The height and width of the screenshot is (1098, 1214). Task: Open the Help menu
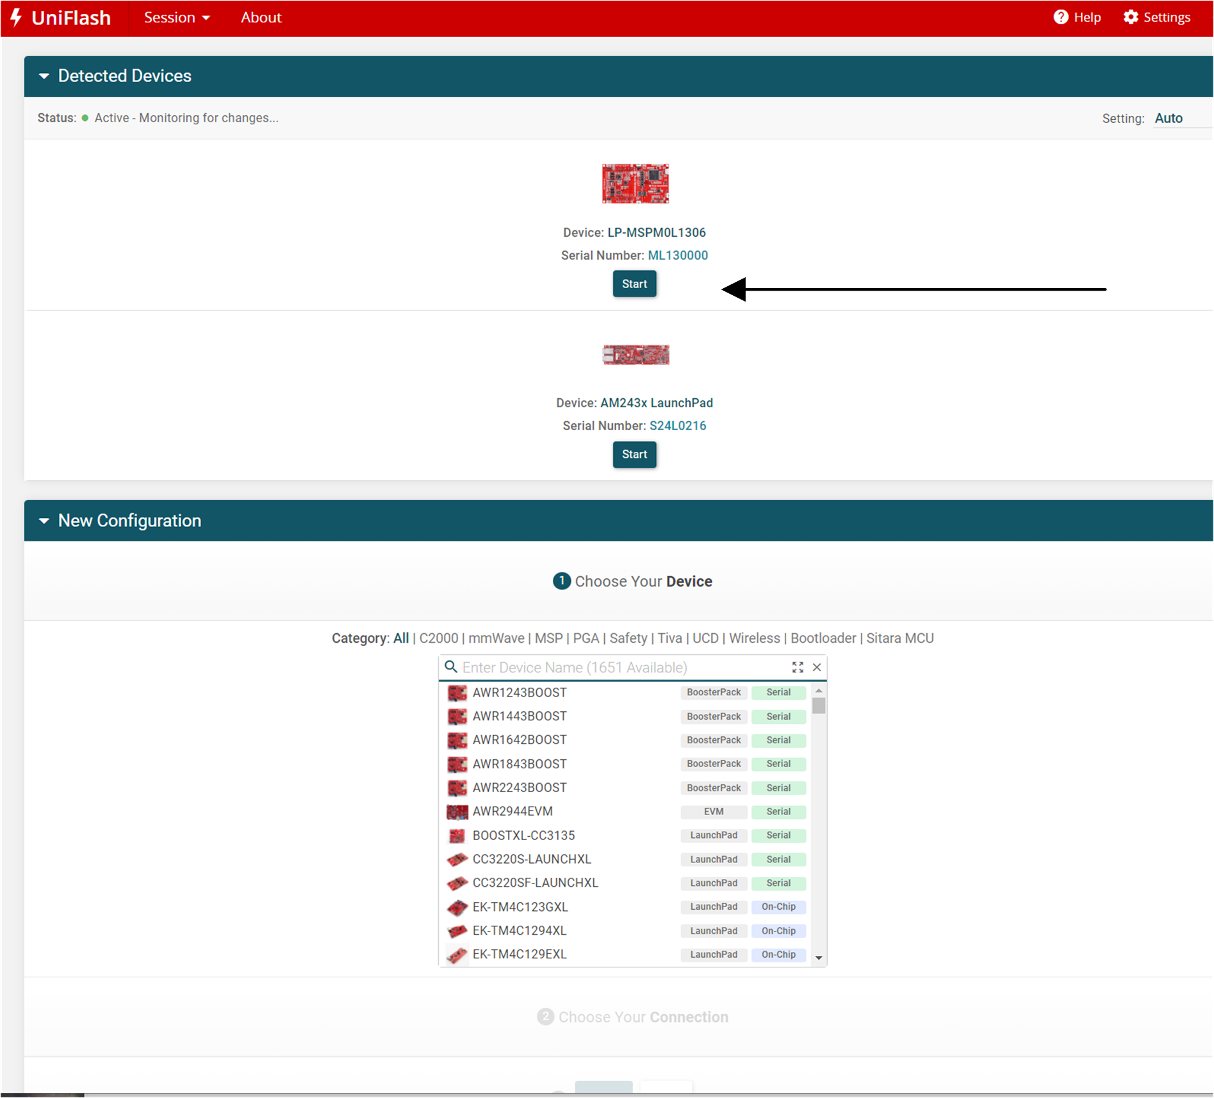click(x=1077, y=17)
